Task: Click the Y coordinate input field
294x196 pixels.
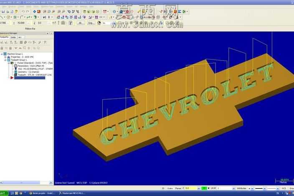Action: tap(22, 23)
